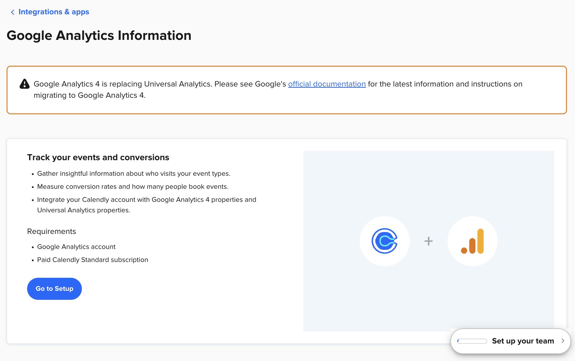Expand the Set up your team chevron
The height and width of the screenshot is (361, 575).
563,341
